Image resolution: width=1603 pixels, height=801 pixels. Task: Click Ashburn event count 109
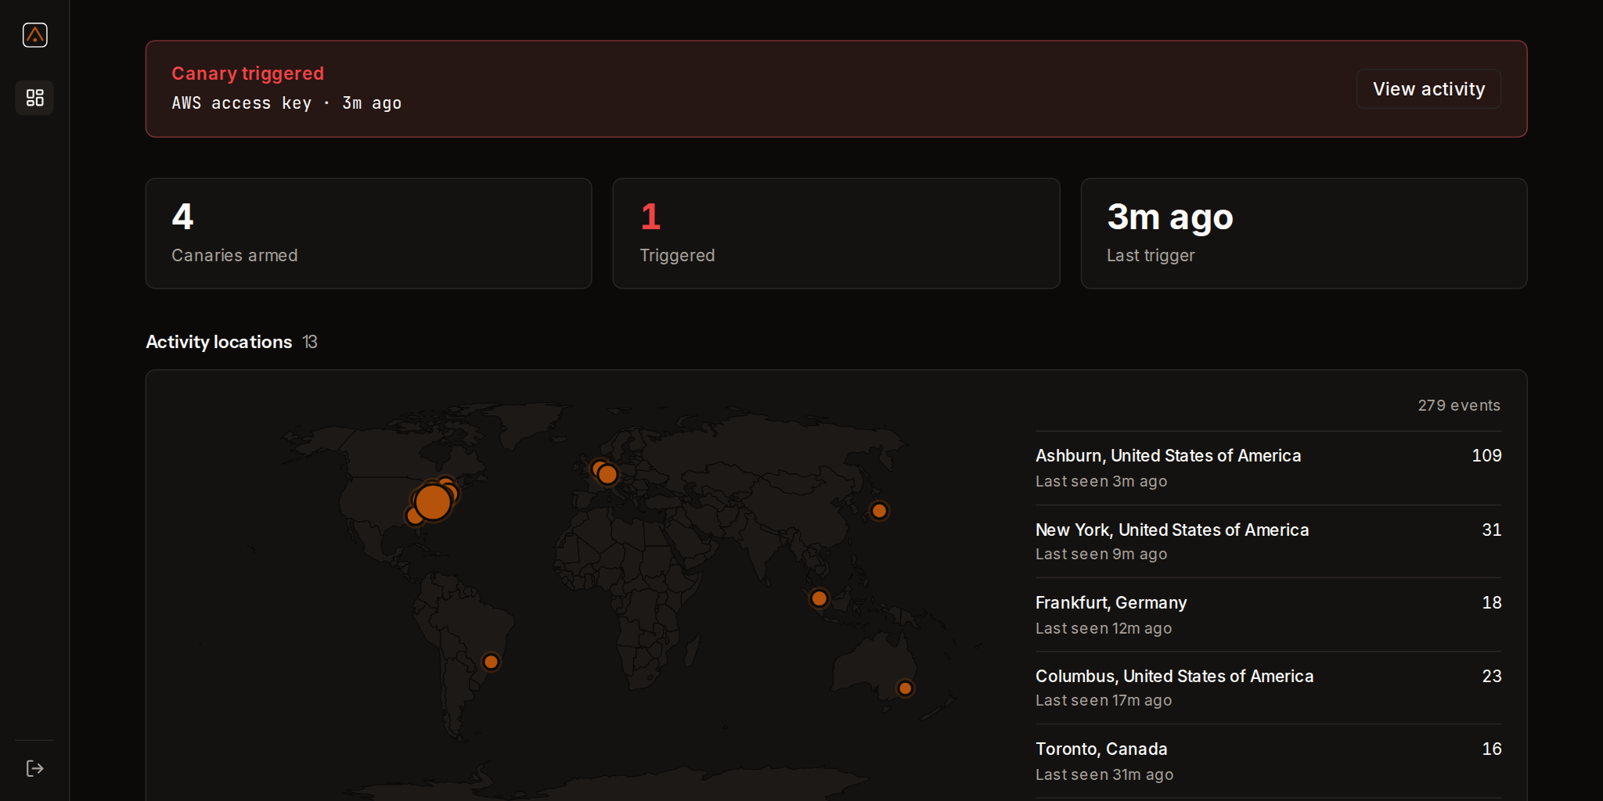coord(1486,455)
